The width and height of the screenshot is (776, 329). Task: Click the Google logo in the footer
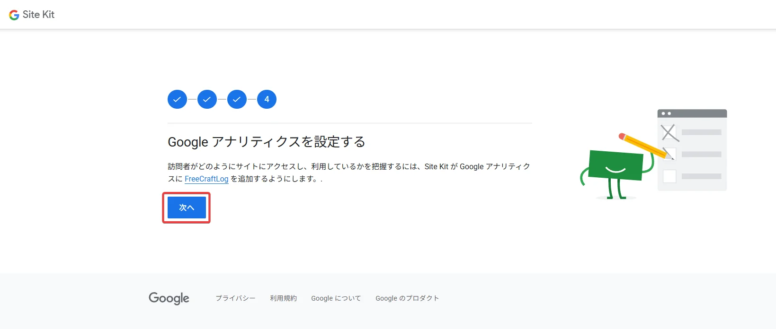(169, 298)
